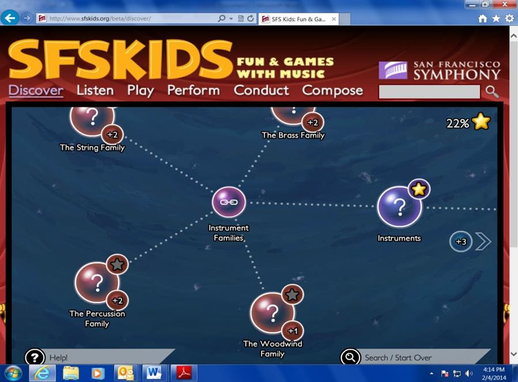Click The Brass Family label
Screen dimensions: 518x382
[293, 135]
